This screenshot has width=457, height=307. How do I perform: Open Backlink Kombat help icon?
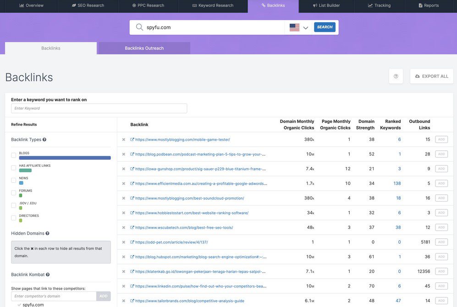coord(48,274)
